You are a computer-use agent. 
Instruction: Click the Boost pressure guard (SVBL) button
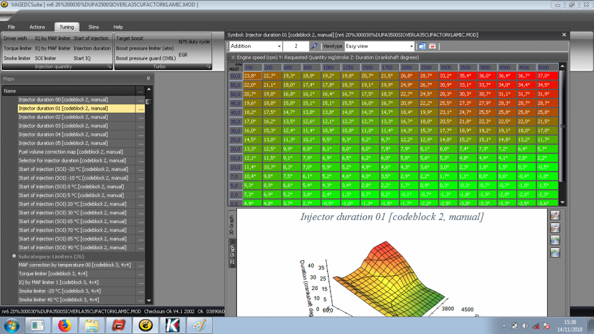click(146, 58)
